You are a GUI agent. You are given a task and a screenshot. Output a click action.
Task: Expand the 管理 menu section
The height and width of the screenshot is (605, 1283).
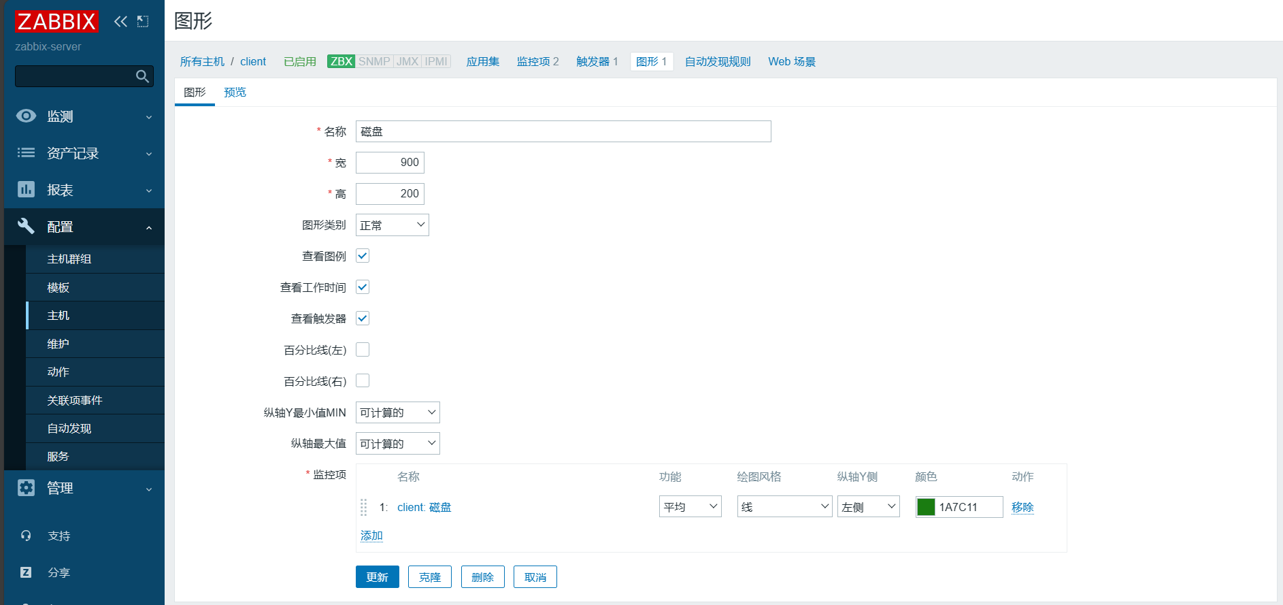point(84,488)
